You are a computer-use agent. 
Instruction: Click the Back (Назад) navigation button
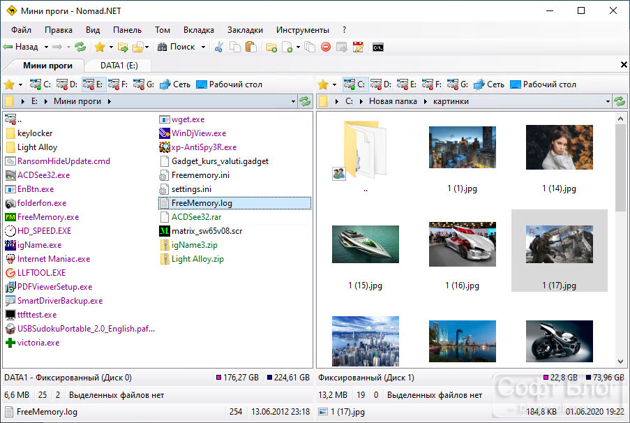pos(20,47)
